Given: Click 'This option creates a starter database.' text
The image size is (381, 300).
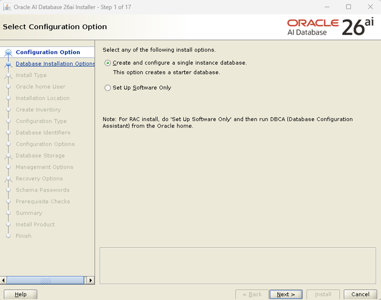Looking at the screenshot, I should pos(166,72).
